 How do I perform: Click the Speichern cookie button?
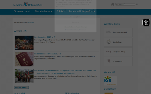tap(75, 22)
